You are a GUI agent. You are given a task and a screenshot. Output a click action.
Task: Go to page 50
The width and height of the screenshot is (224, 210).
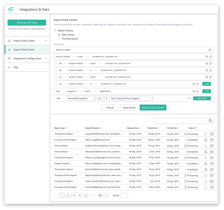pos(100,195)
